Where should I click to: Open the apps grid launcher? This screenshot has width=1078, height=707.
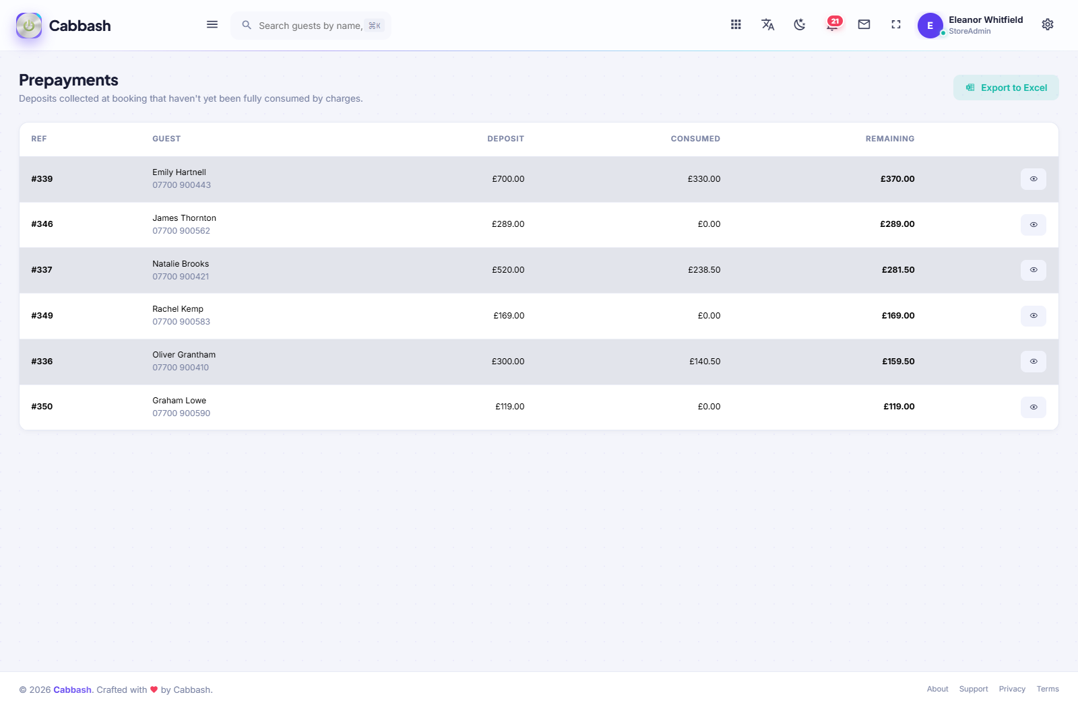pos(736,25)
